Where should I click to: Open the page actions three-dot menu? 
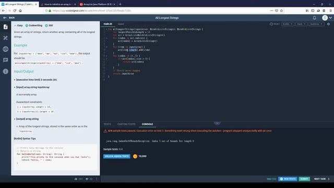[x=271, y=10]
